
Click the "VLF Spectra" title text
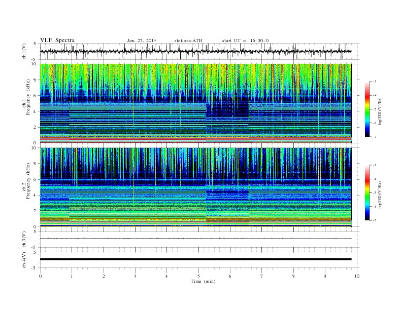[x=57, y=40]
